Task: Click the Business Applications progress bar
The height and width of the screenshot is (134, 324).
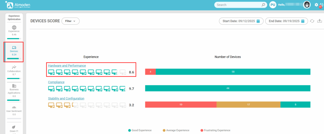Action: (14, 100)
